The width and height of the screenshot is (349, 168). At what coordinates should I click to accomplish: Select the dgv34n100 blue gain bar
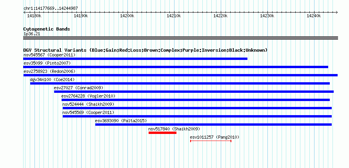click(180, 83)
